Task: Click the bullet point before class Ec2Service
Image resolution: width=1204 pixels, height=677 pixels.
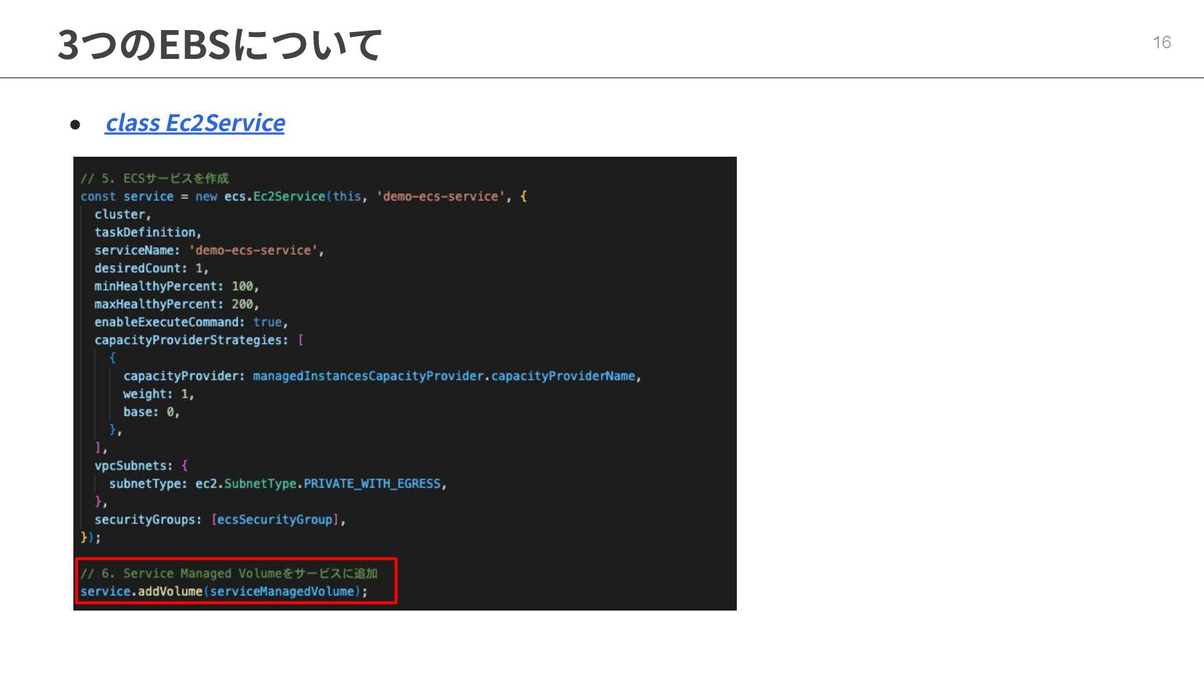Action: (75, 124)
